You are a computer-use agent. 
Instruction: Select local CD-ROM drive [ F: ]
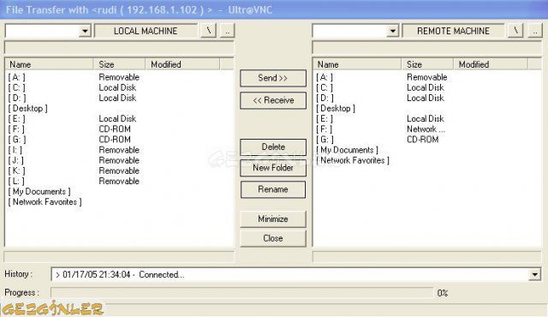pyautogui.click(x=16, y=129)
